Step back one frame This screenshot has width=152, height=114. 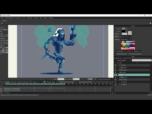click(44, 79)
